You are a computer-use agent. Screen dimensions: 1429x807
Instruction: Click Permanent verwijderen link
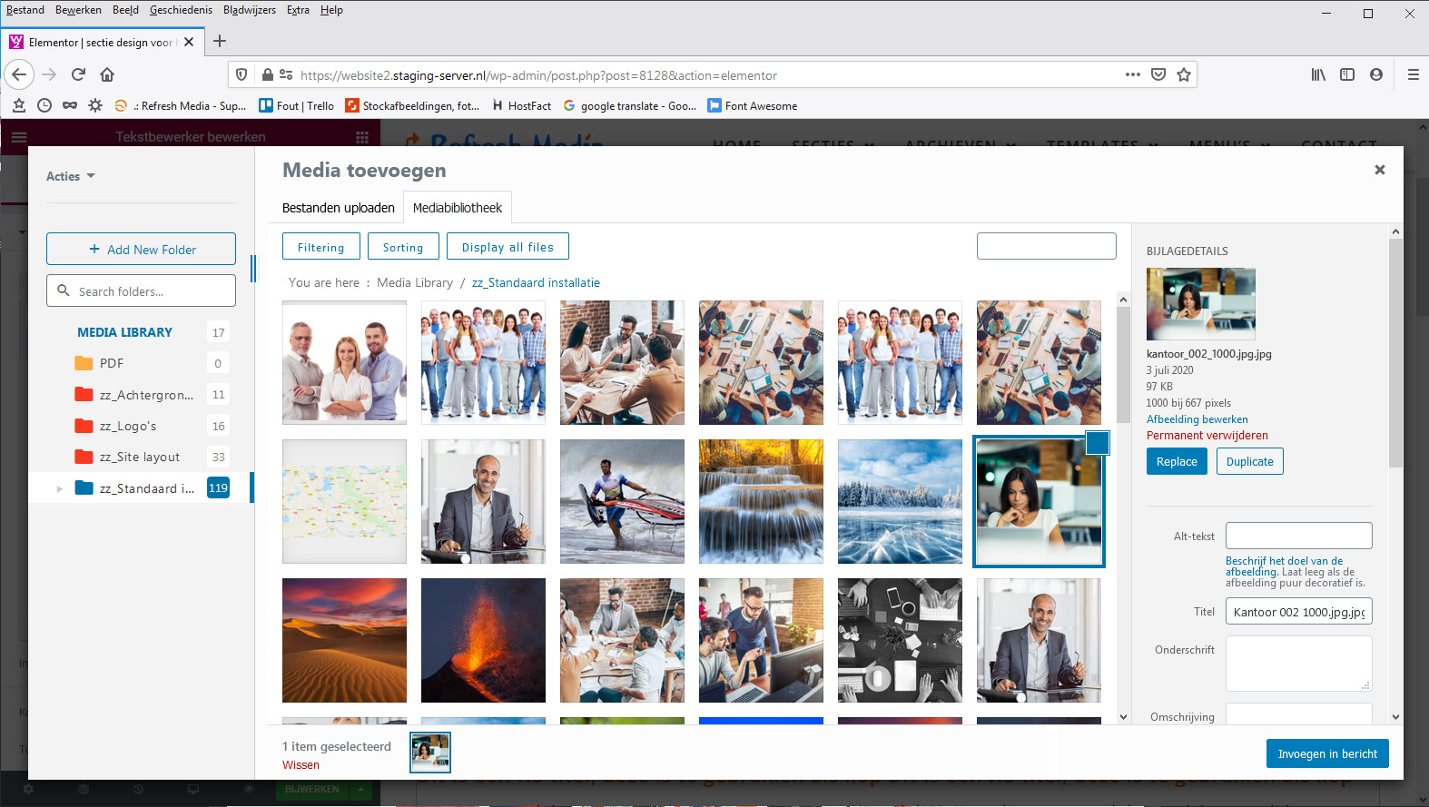click(x=1207, y=436)
